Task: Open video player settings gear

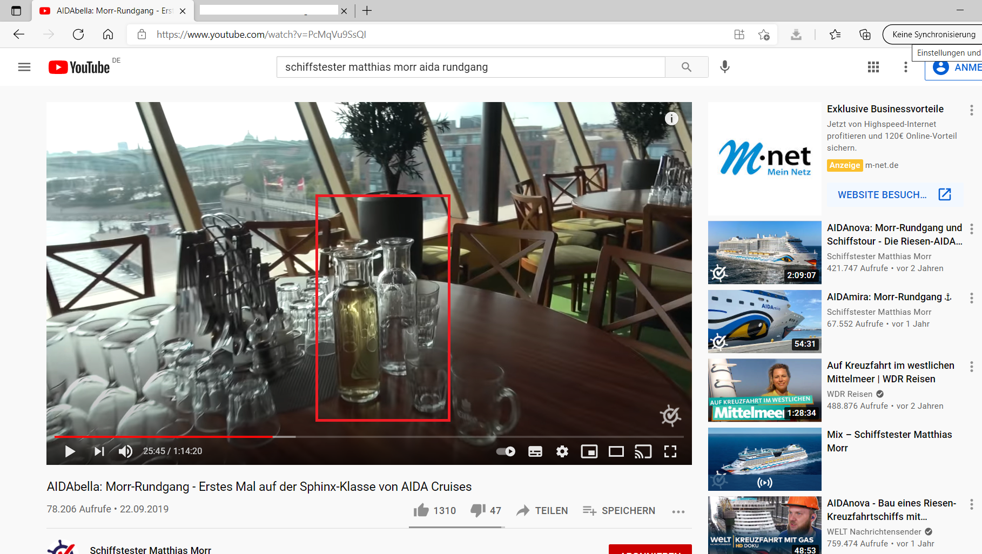Action: tap(562, 451)
